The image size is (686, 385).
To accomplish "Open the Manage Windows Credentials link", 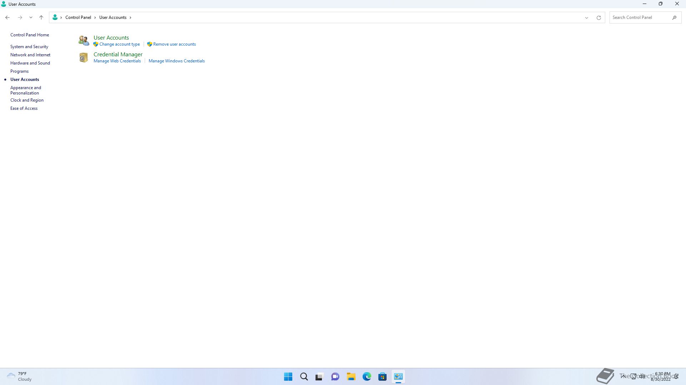I will coord(177,61).
